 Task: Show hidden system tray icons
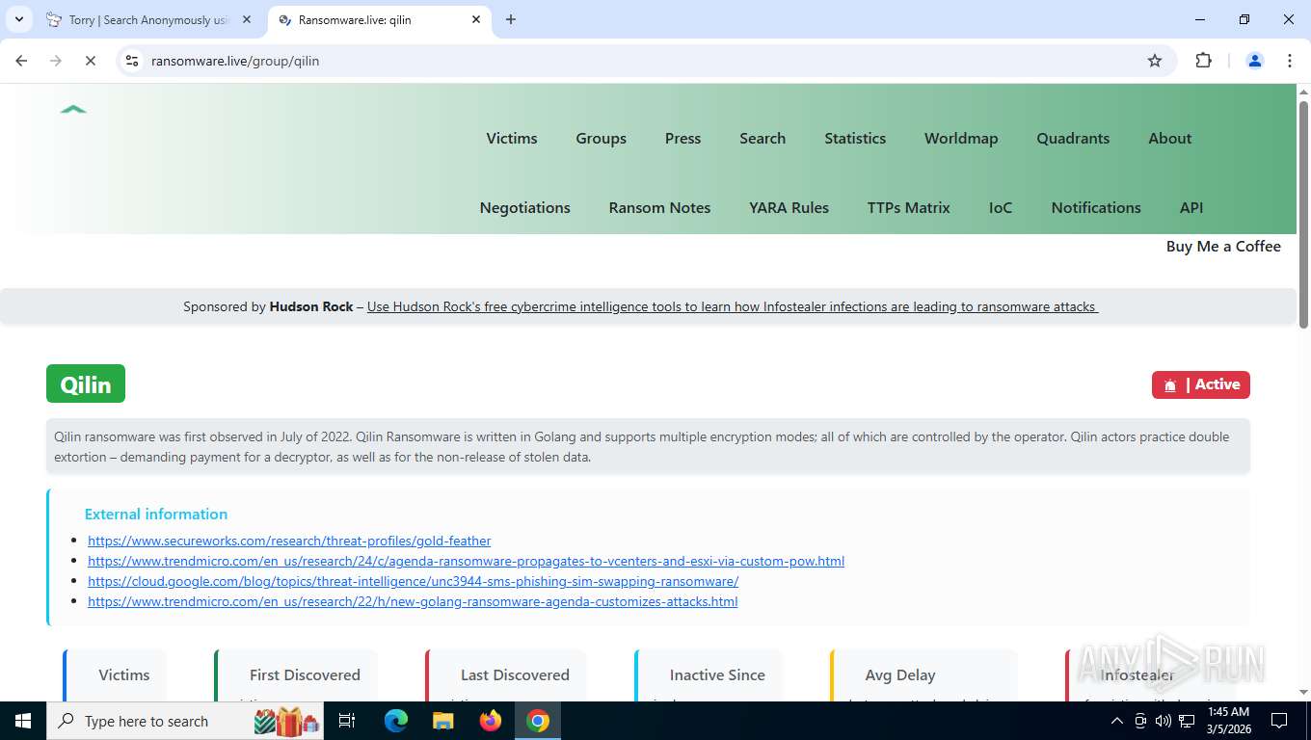(x=1117, y=721)
